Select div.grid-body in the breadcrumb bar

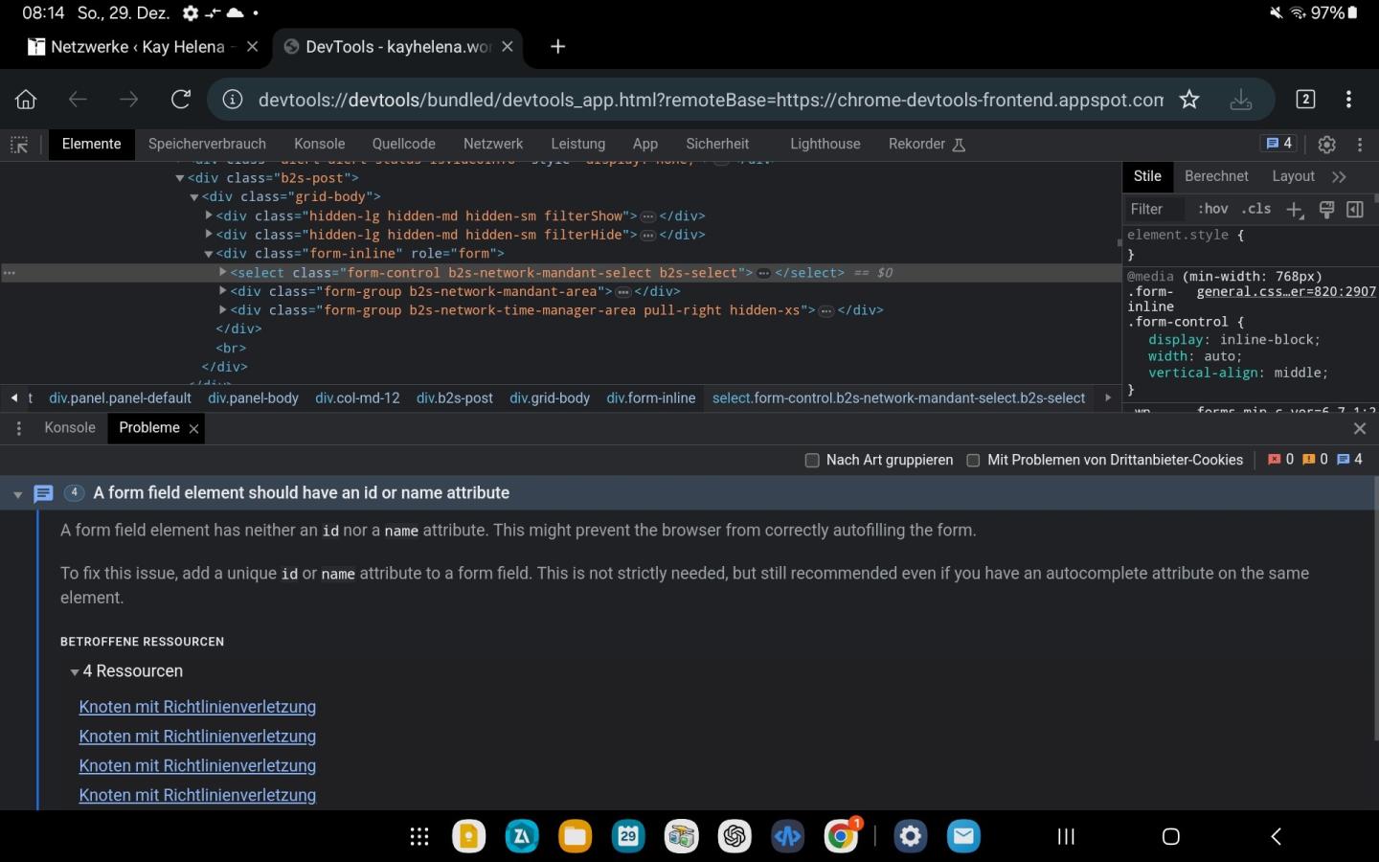point(550,398)
